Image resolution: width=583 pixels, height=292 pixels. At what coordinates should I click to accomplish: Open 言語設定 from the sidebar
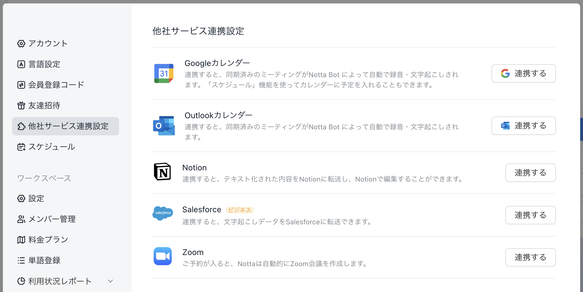tap(44, 64)
